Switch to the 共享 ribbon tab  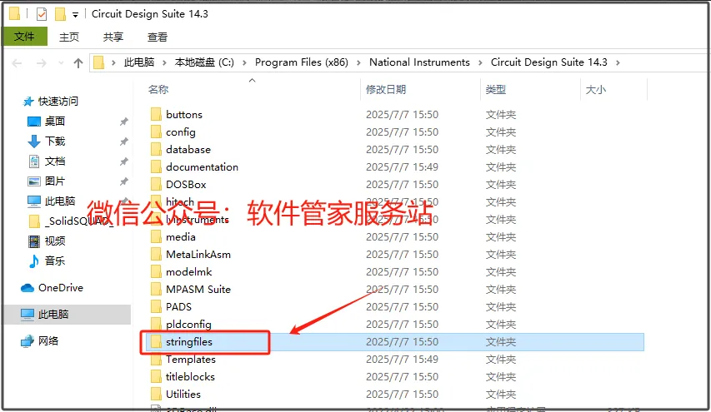(x=113, y=37)
